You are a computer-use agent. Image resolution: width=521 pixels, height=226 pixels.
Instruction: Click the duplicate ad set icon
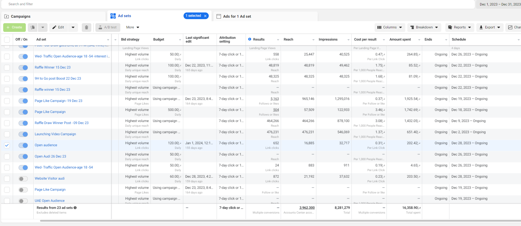[x=33, y=28]
